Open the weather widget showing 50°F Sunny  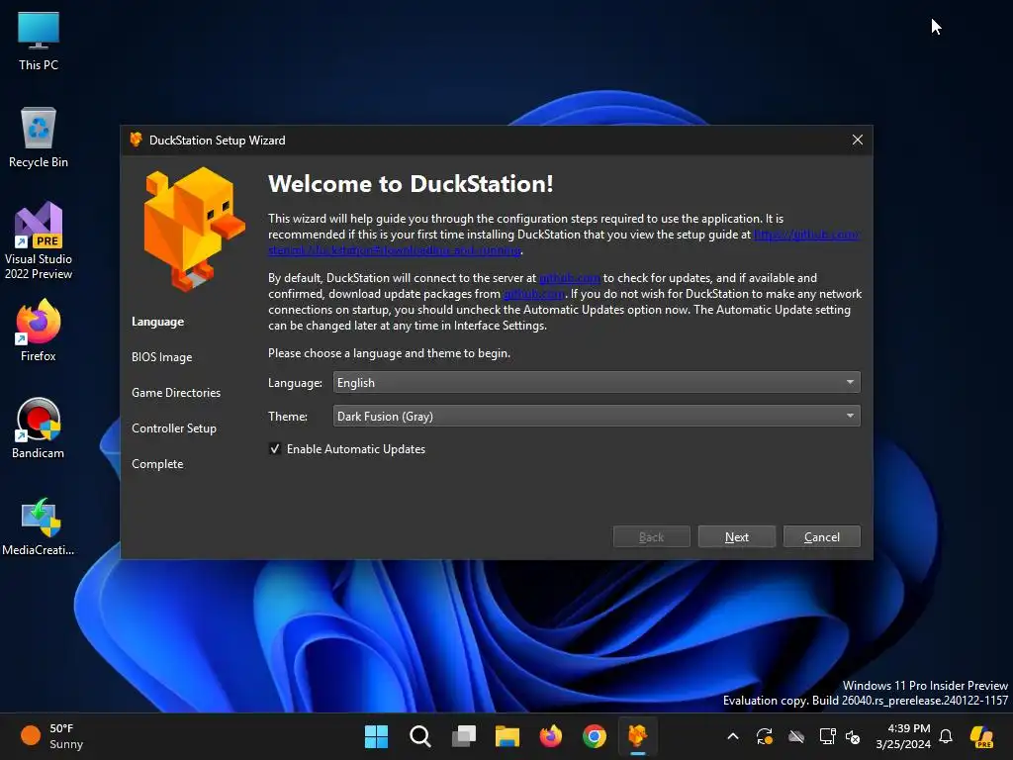click(51, 736)
